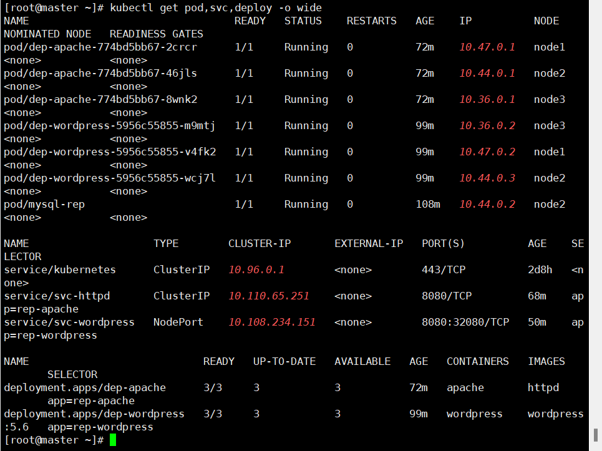Click the green cursor at the prompt
Image resolution: width=602 pixels, height=451 pixels.
[112, 440]
